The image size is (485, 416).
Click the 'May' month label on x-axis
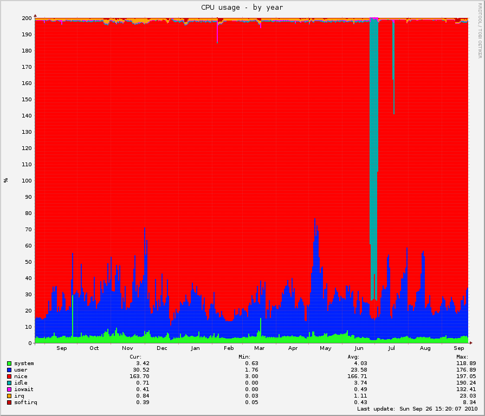[x=325, y=348]
